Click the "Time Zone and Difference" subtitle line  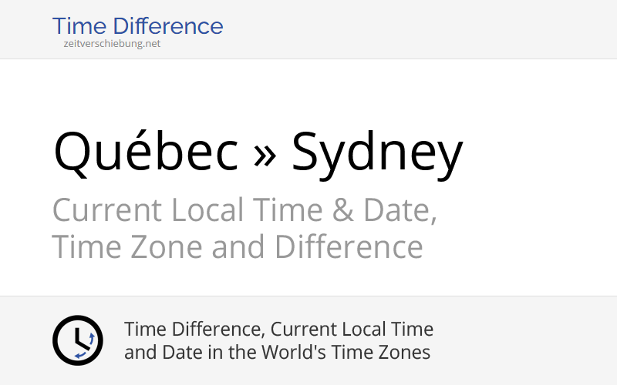click(238, 246)
